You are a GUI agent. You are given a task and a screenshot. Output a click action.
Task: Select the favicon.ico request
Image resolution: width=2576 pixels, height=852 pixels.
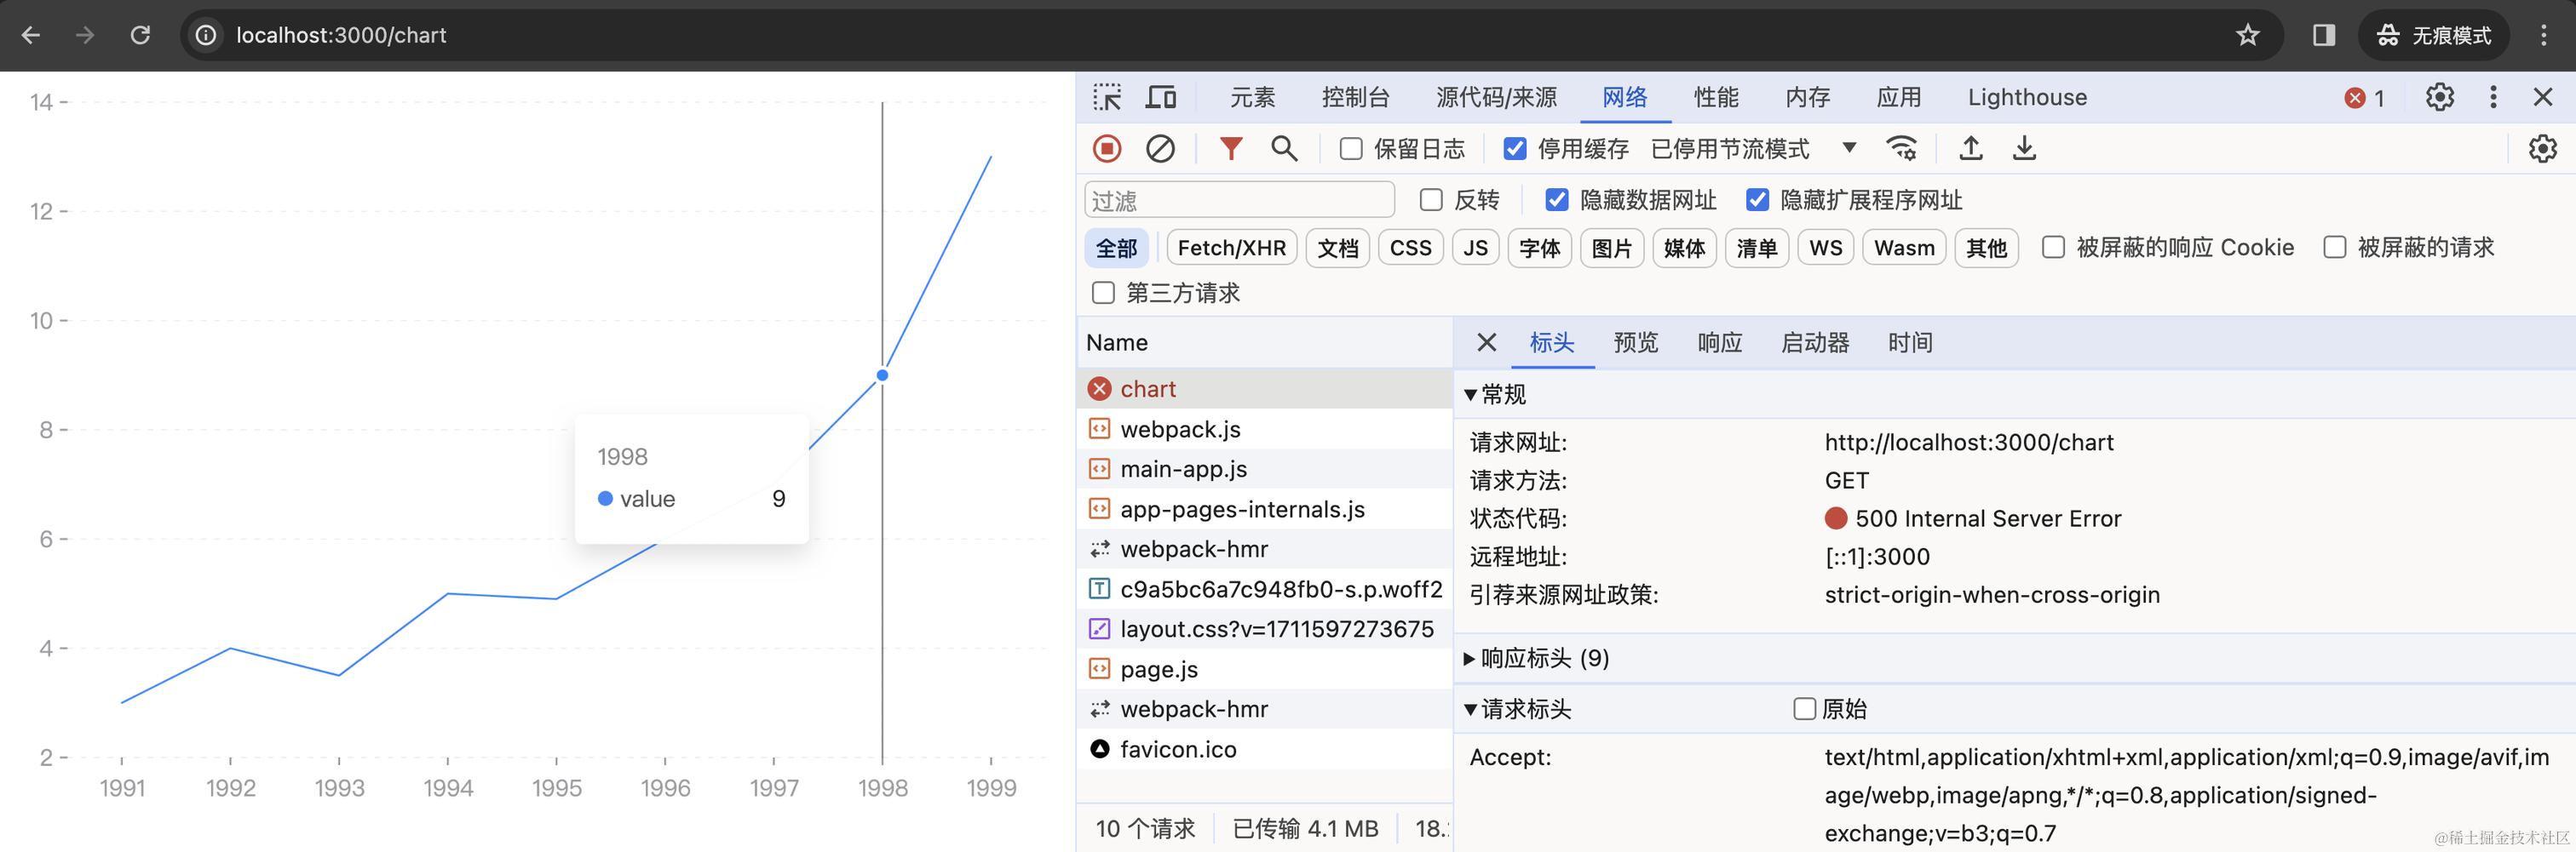coord(1264,749)
